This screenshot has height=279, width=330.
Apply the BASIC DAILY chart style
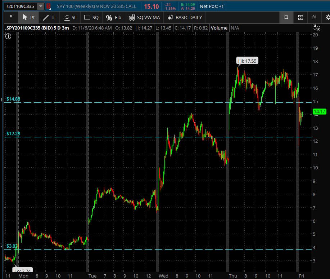tap(184, 17)
